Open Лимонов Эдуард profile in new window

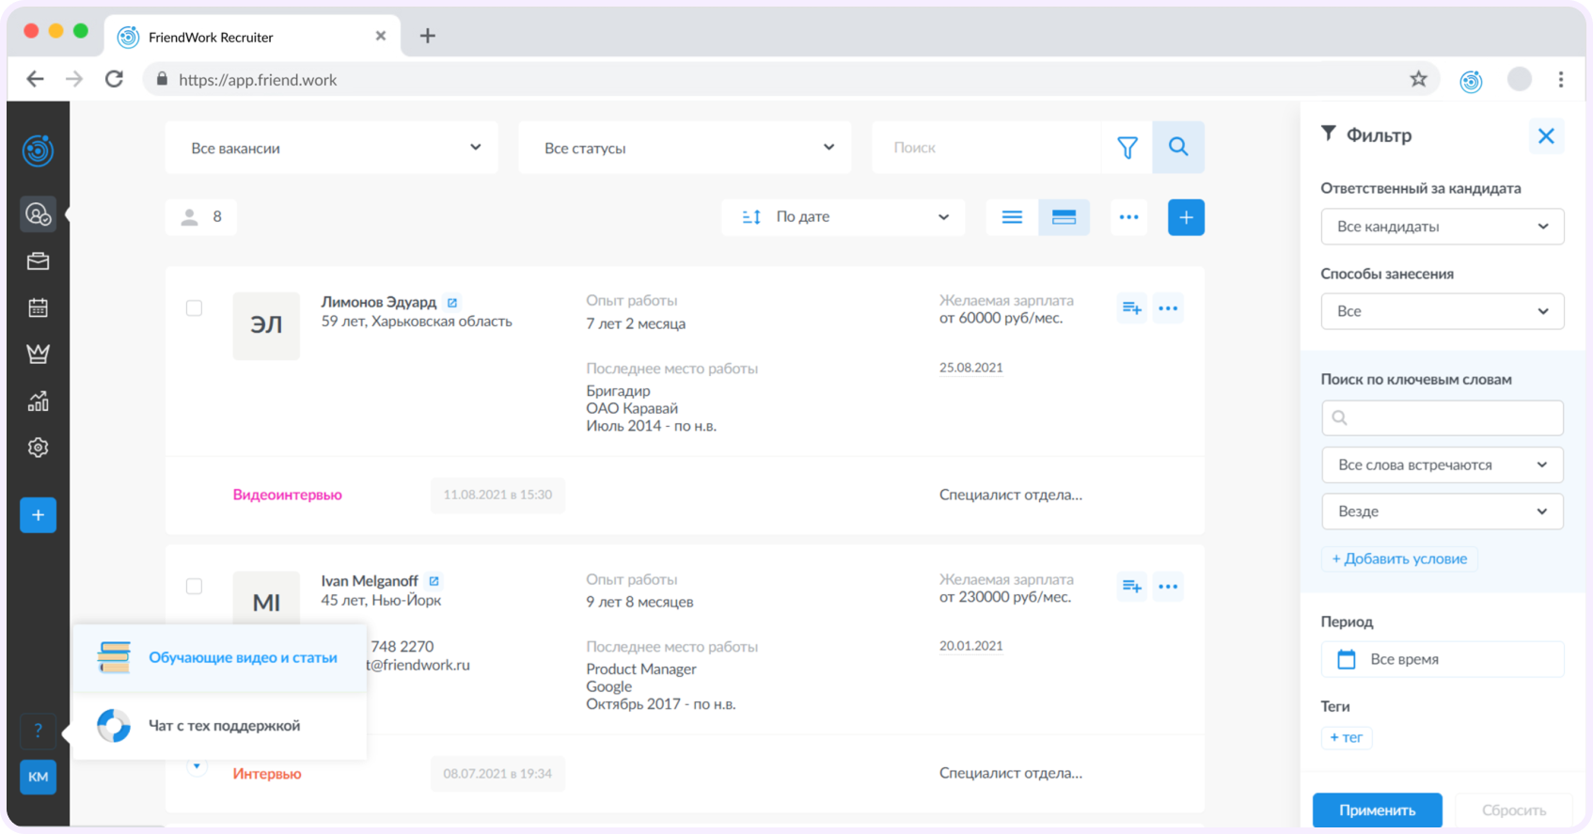coord(452,303)
